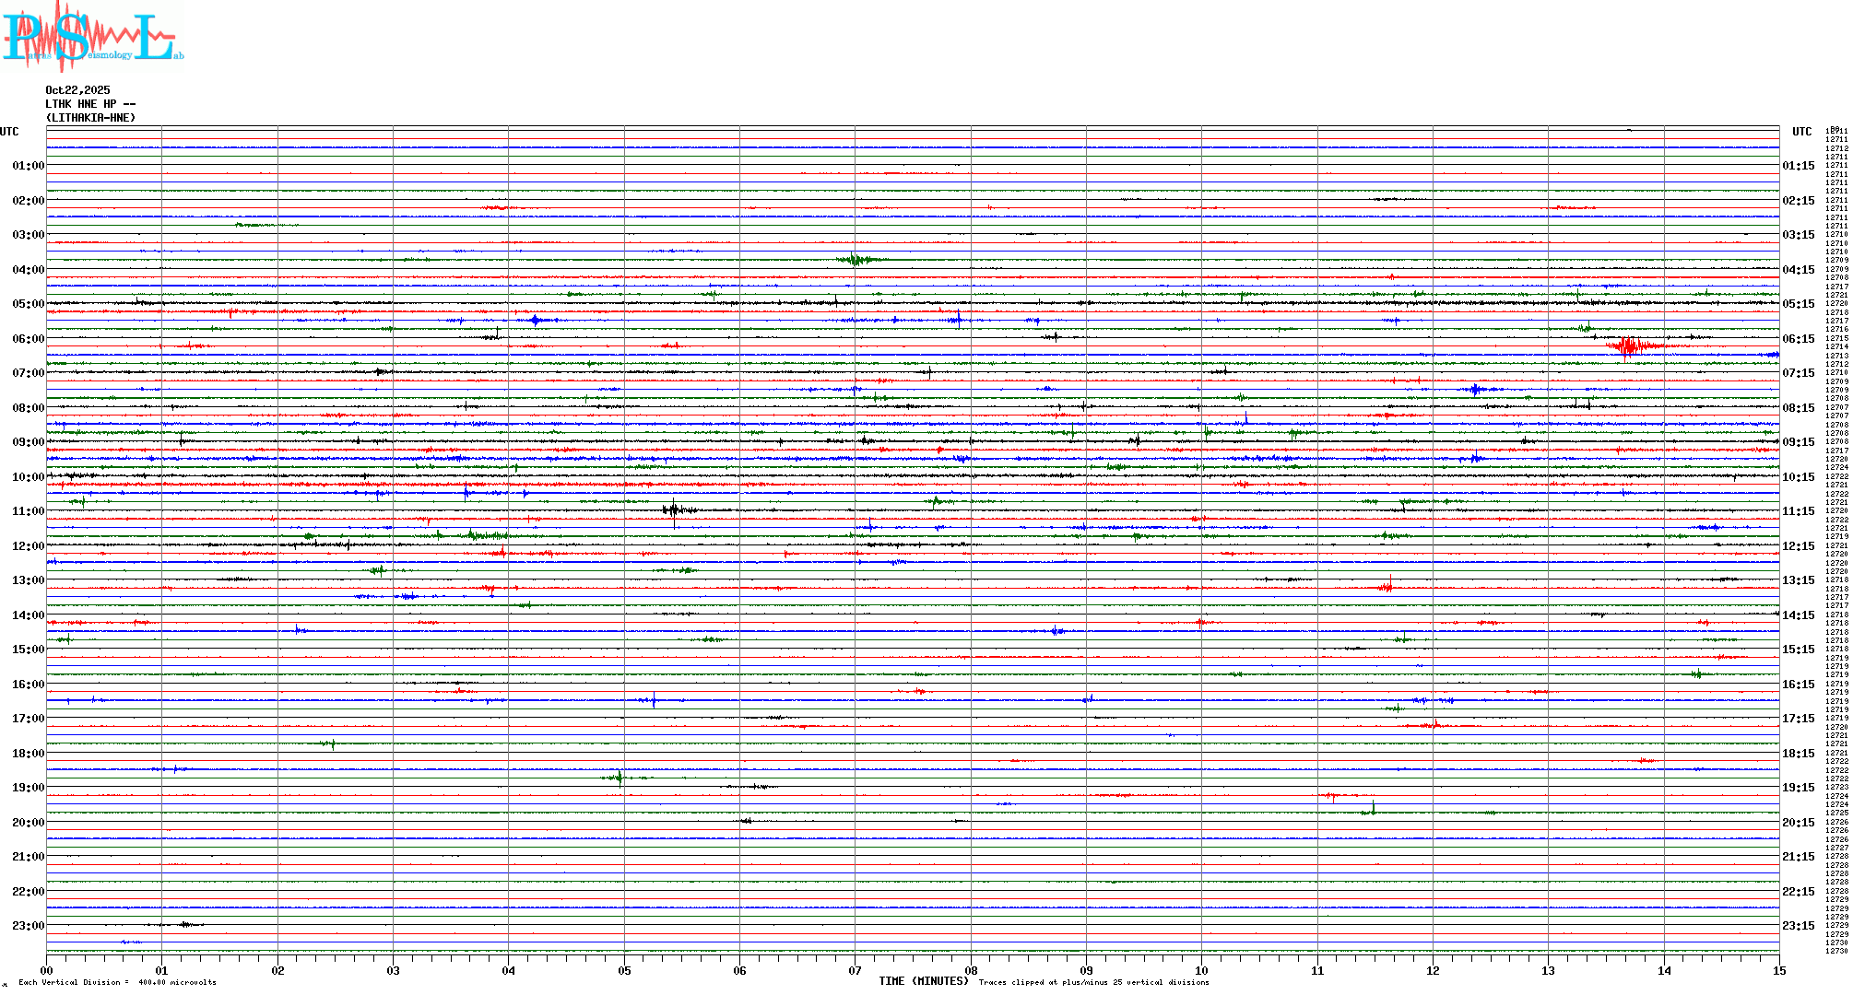This screenshot has width=1853, height=995.
Task: Click the 19:15 time label on right
Action: [1798, 788]
